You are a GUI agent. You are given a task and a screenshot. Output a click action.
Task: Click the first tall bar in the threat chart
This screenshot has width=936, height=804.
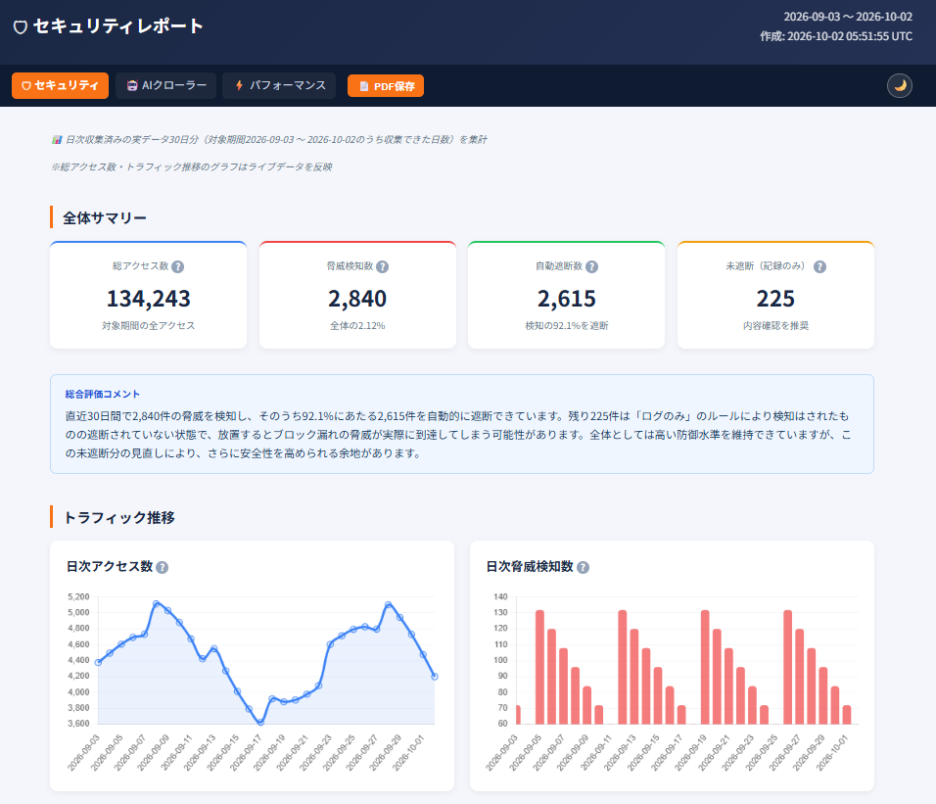(x=539, y=667)
